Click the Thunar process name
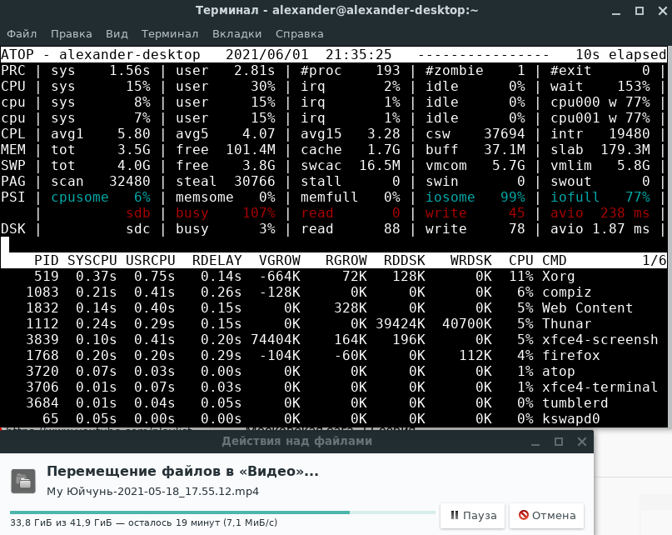Image resolution: width=672 pixels, height=535 pixels. pos(566,324)
